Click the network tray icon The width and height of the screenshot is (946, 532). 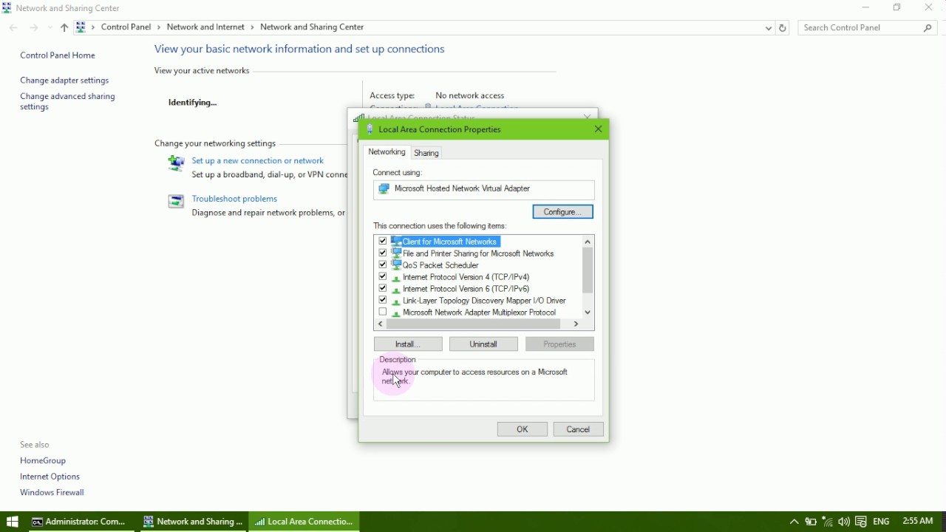tap(828, 523)
